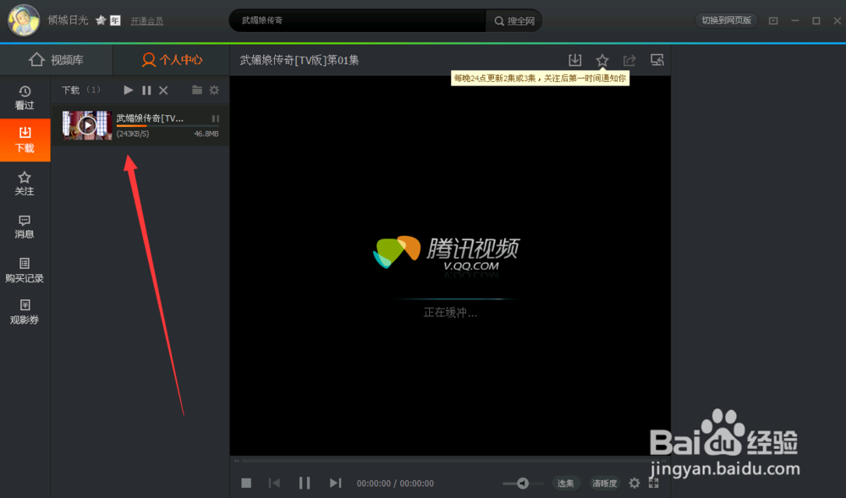846x498 pixels.
Task: Click the star follow icon above player
Action: click(602, 60)
